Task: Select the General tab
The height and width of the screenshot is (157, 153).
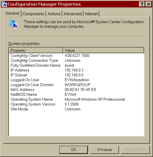Action: 12,13
